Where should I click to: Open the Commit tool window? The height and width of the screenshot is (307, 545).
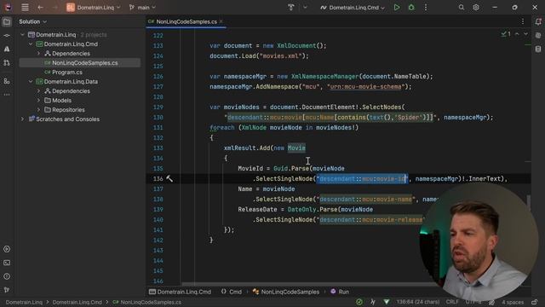coord(7,36)
